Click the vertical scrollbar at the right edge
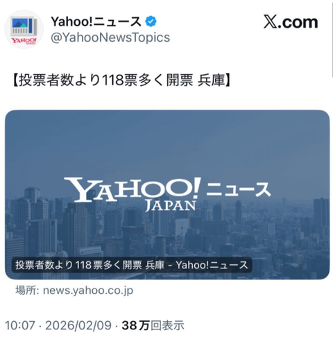Screen dimensions: 333x337 (332, 40)
